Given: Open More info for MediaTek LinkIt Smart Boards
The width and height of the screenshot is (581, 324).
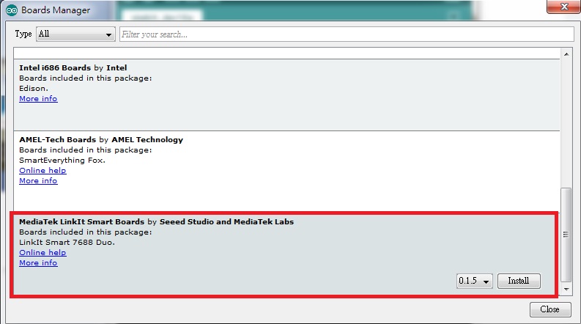Looking at the screenshot, I should pos(38,263).
